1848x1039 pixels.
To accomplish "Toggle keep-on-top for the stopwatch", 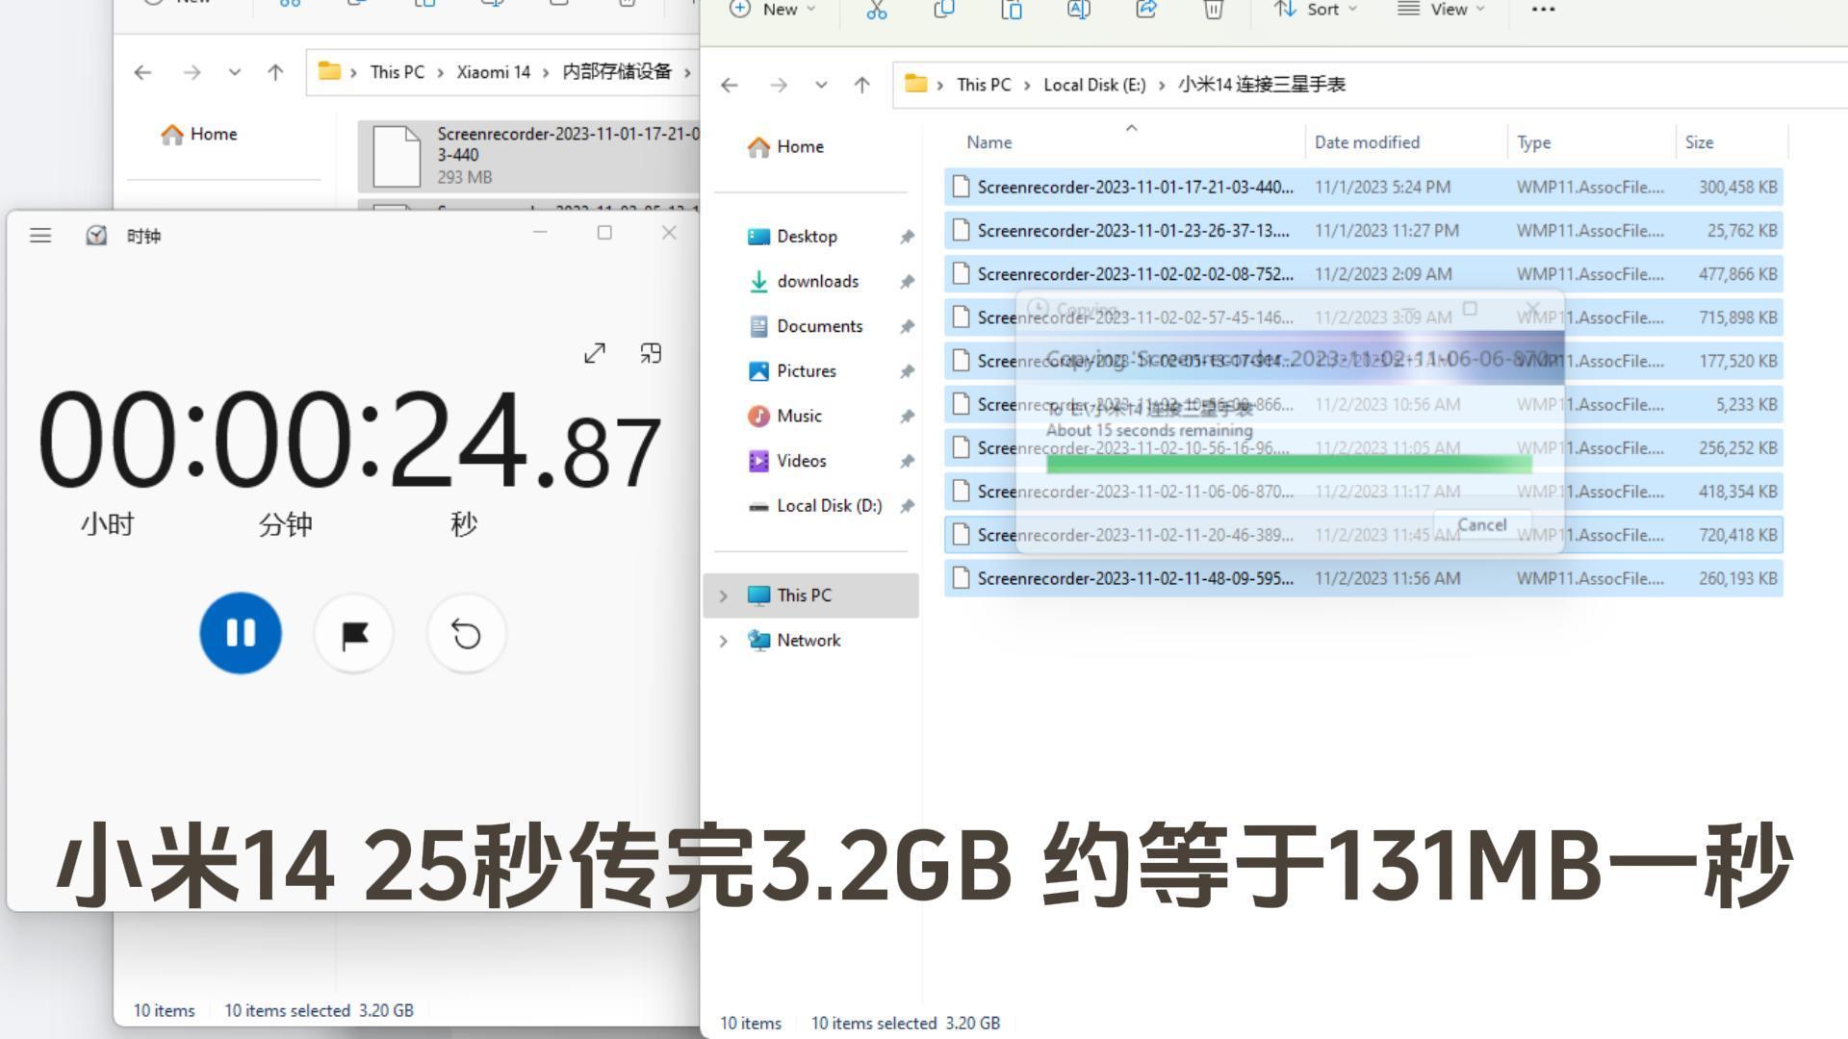I will pos(651,353).
